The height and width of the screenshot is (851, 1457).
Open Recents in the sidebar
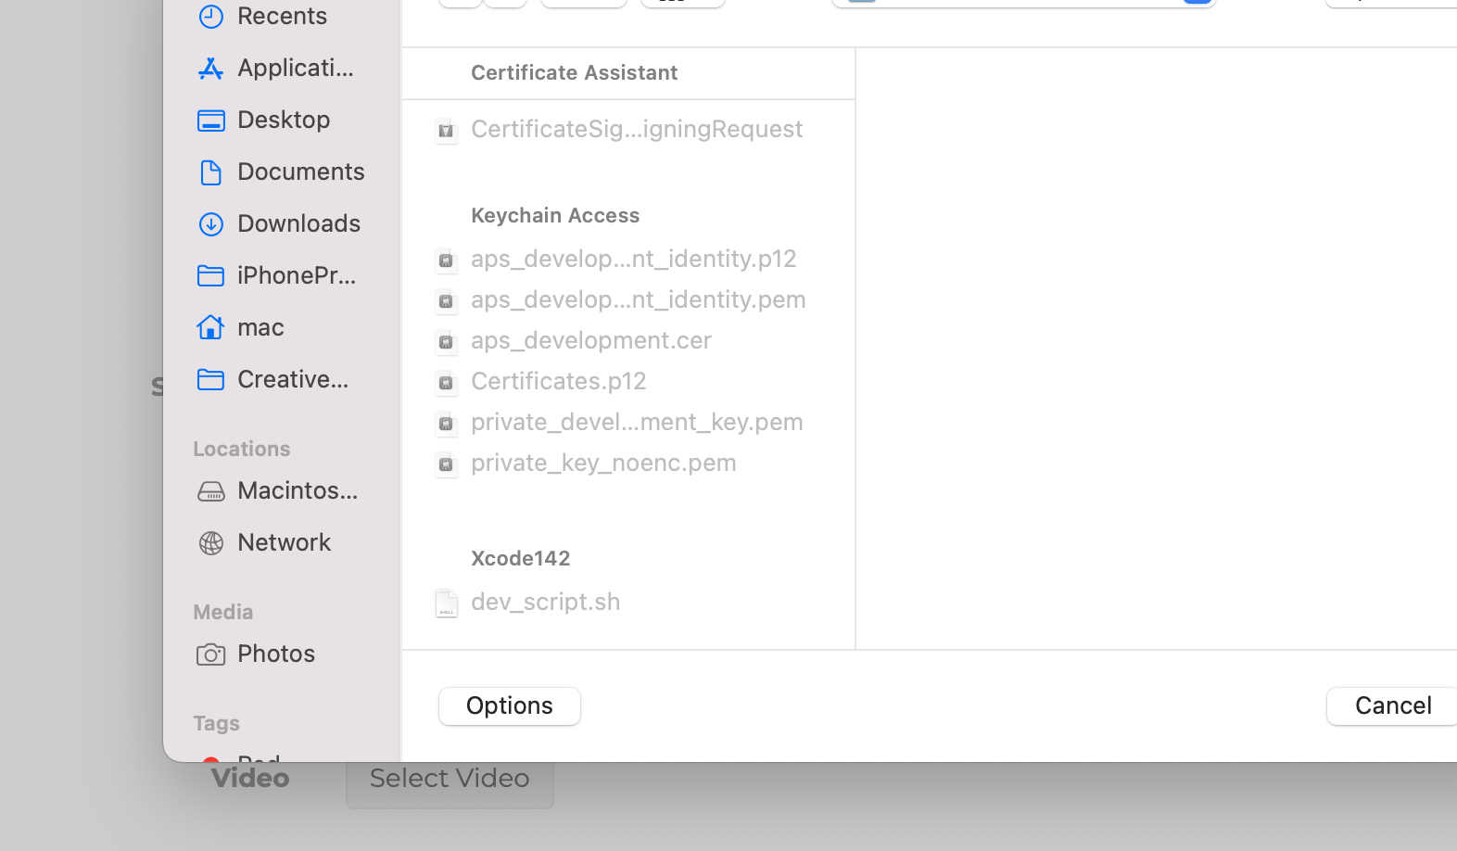pos(281,16)
